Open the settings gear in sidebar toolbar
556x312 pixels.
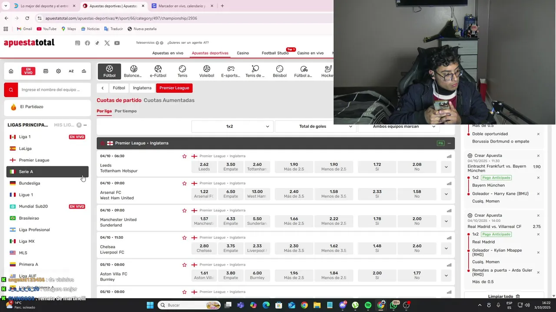[x=59, y=71]
